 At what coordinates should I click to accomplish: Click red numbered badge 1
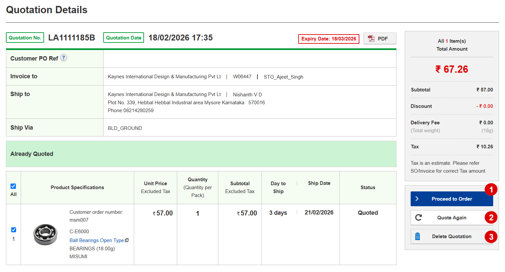pos(491,189)
